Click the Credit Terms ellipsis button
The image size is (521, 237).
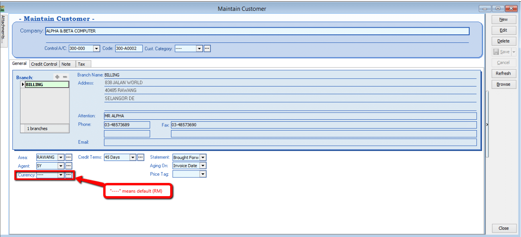[x=140, y=157]
